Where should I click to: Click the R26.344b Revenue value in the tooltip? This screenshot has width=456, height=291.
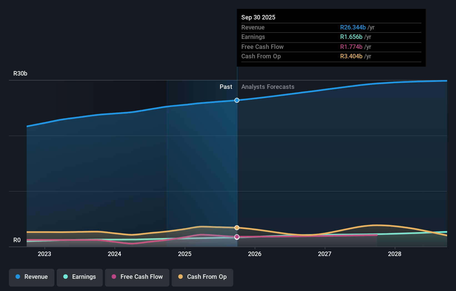(x=352, y=27)
